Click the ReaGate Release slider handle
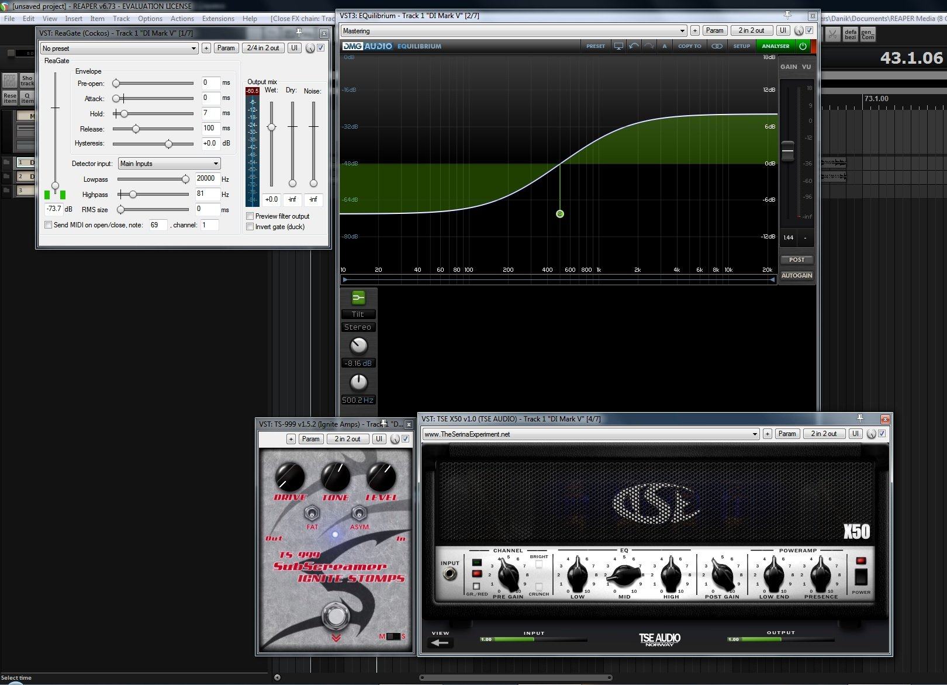 point(136,129)
